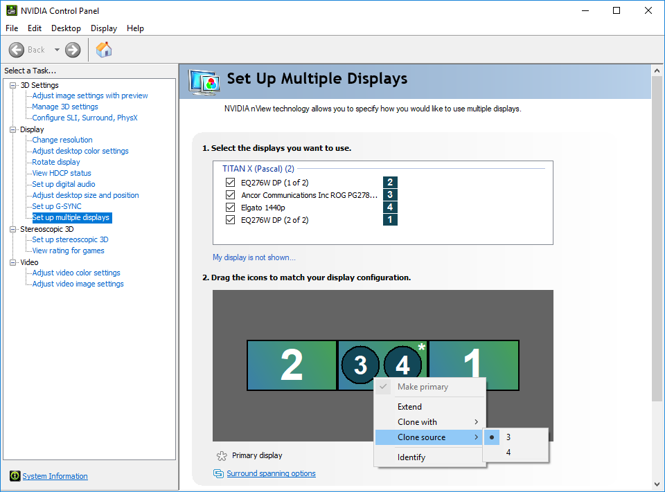Open Adjust video image settings
The width and height of the screenshot is (665, 492).
pos(78,284)
